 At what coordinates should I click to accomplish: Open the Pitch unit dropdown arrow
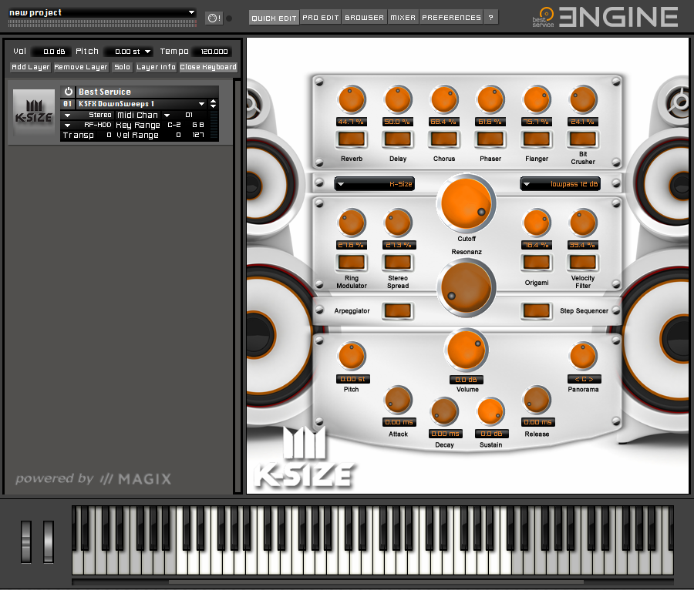(147, 52)
